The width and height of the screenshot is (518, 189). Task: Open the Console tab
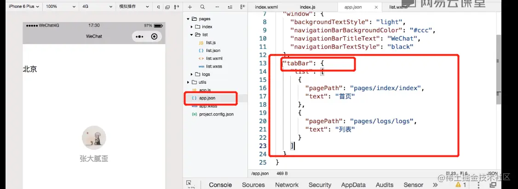click(220, 185)
